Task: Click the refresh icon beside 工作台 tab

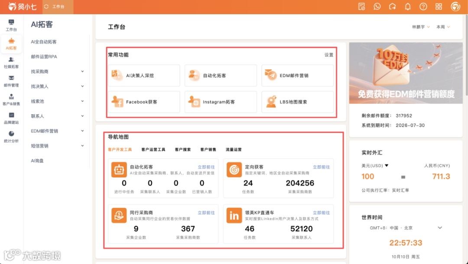Action: coord(46,6)
